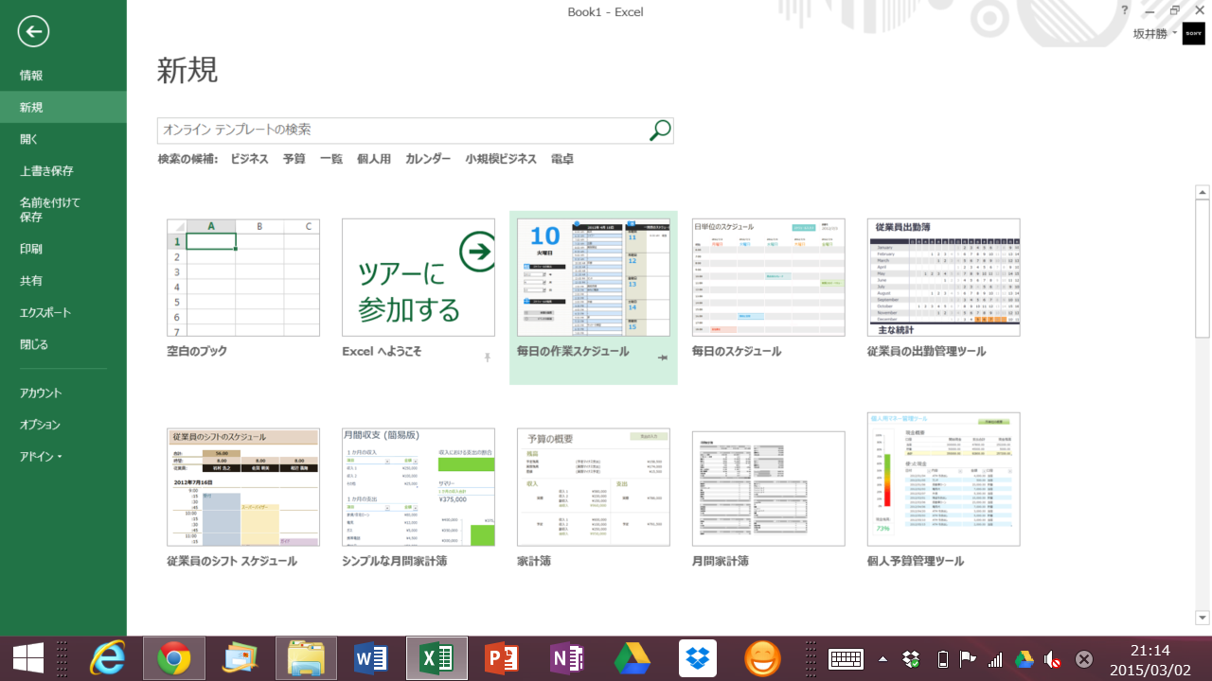Pin the Excel へようこそ template
The image size is (1212, 681).
[x=488, y=357]
